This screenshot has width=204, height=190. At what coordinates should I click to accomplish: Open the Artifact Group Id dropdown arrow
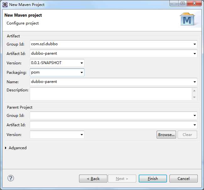(195, 44)
